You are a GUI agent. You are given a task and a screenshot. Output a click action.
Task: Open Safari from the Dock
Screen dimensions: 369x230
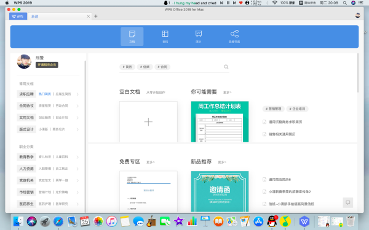tap(58, 221)
